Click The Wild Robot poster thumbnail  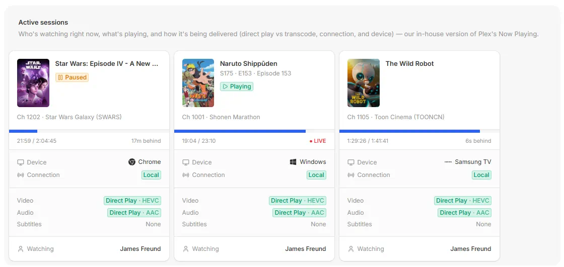point(363,83)
